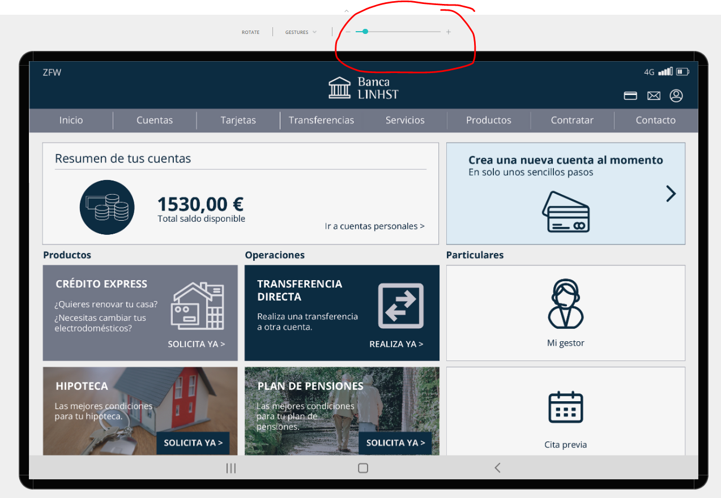The image size is (721, 498).
Task: Tap the Mi gestor headset agent icon
Action: (565, 304)
